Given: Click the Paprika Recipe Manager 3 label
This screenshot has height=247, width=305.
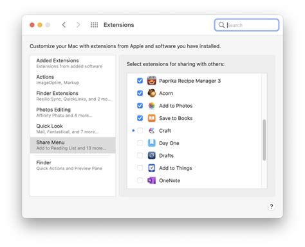Looking at the screenshot, I should [x=190, y=81].
